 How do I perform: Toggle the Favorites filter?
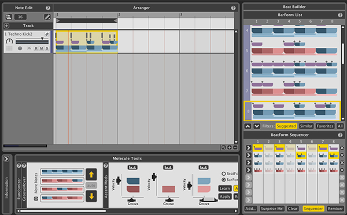point(324,126)
